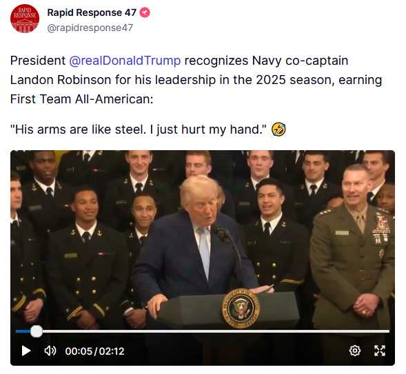Mute the video using the speaker icon
Viewport: 406px width, 374px height.
tap(50, 351)
